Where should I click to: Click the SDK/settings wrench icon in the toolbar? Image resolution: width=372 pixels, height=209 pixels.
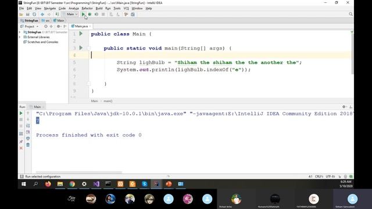pos(126,14)
